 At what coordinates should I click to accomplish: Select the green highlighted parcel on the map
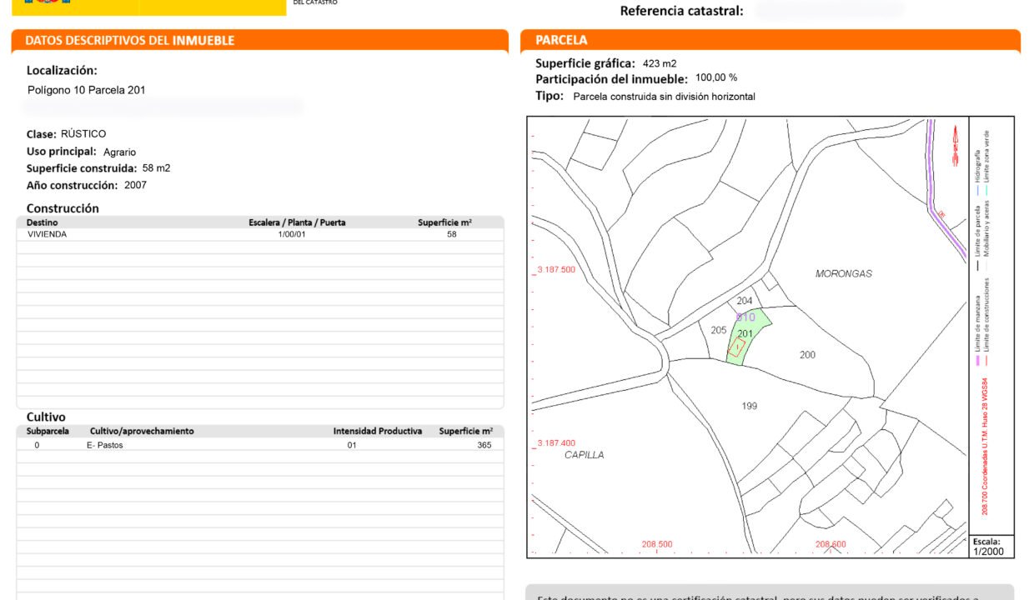point(748,337)
